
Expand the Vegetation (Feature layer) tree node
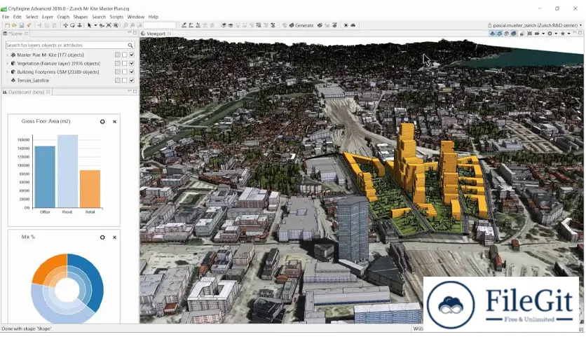coord(8,64)
